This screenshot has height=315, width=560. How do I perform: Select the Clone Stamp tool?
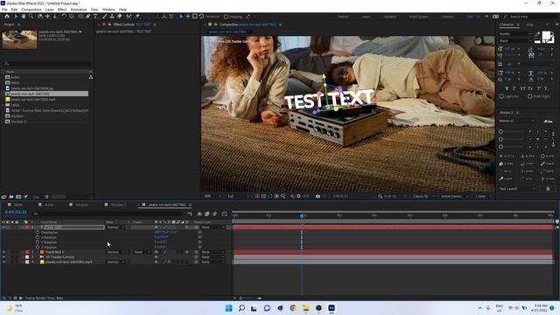point(112,17)
